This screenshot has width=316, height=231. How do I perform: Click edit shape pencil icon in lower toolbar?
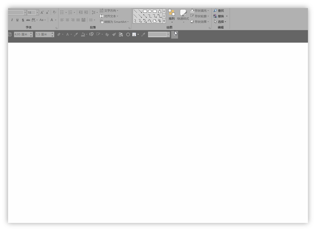[x=98, y=34]
